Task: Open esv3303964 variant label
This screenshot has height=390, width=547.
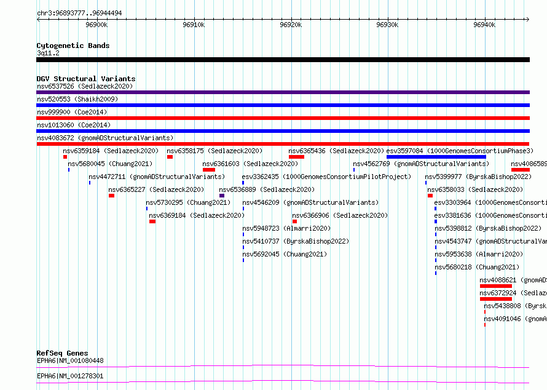Action: pyautogui.click(x=490, y=202)
